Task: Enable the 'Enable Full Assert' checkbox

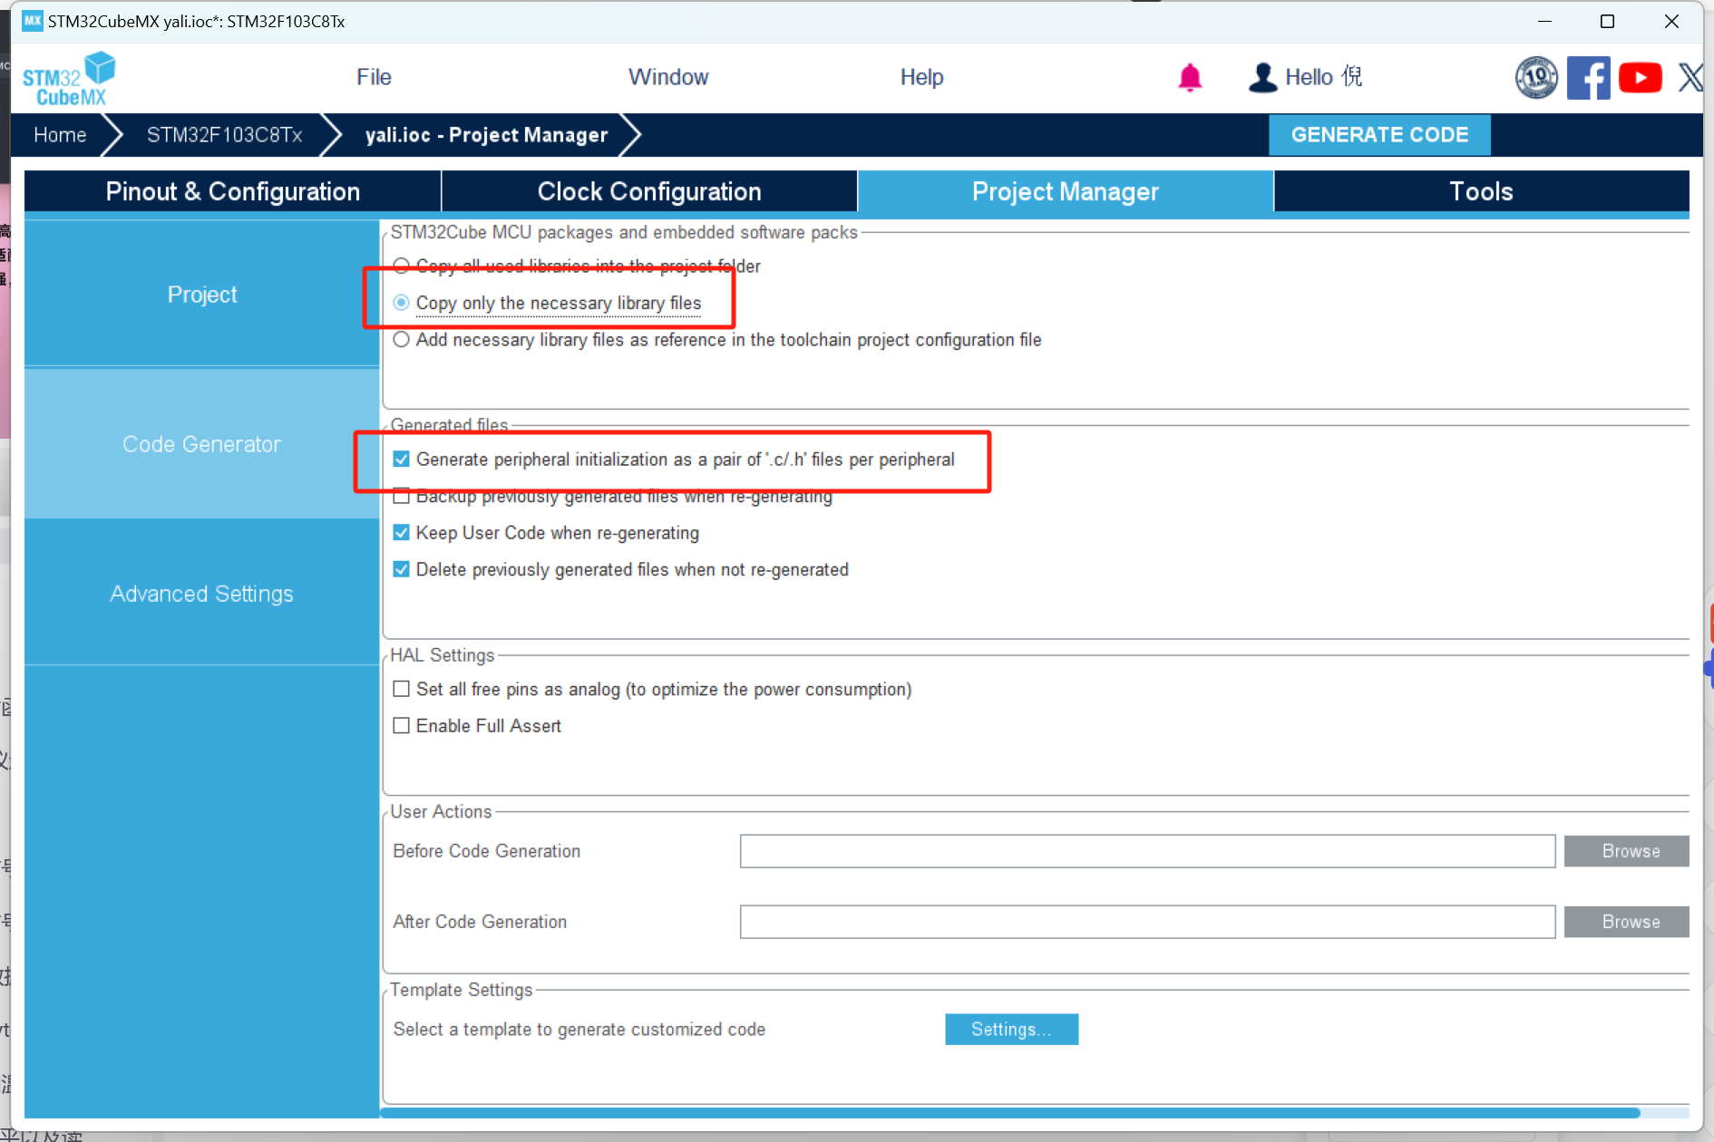Action: pyautogui.click(x=401, y=726)
